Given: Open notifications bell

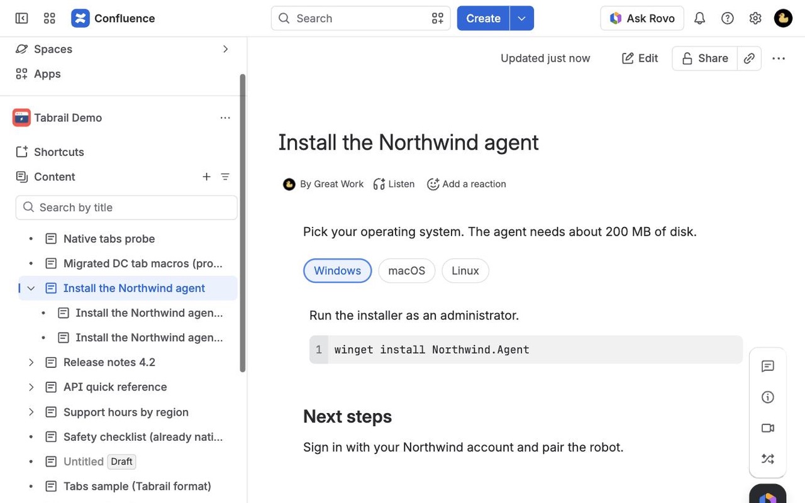Looking at the screenshot, I should (x=699, y=18).
